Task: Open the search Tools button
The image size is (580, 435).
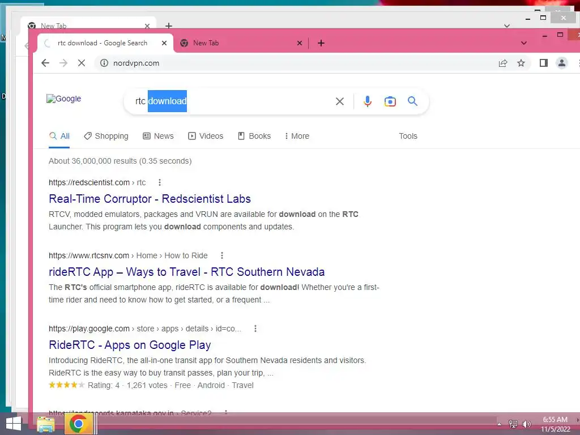Action: [408, 136]
